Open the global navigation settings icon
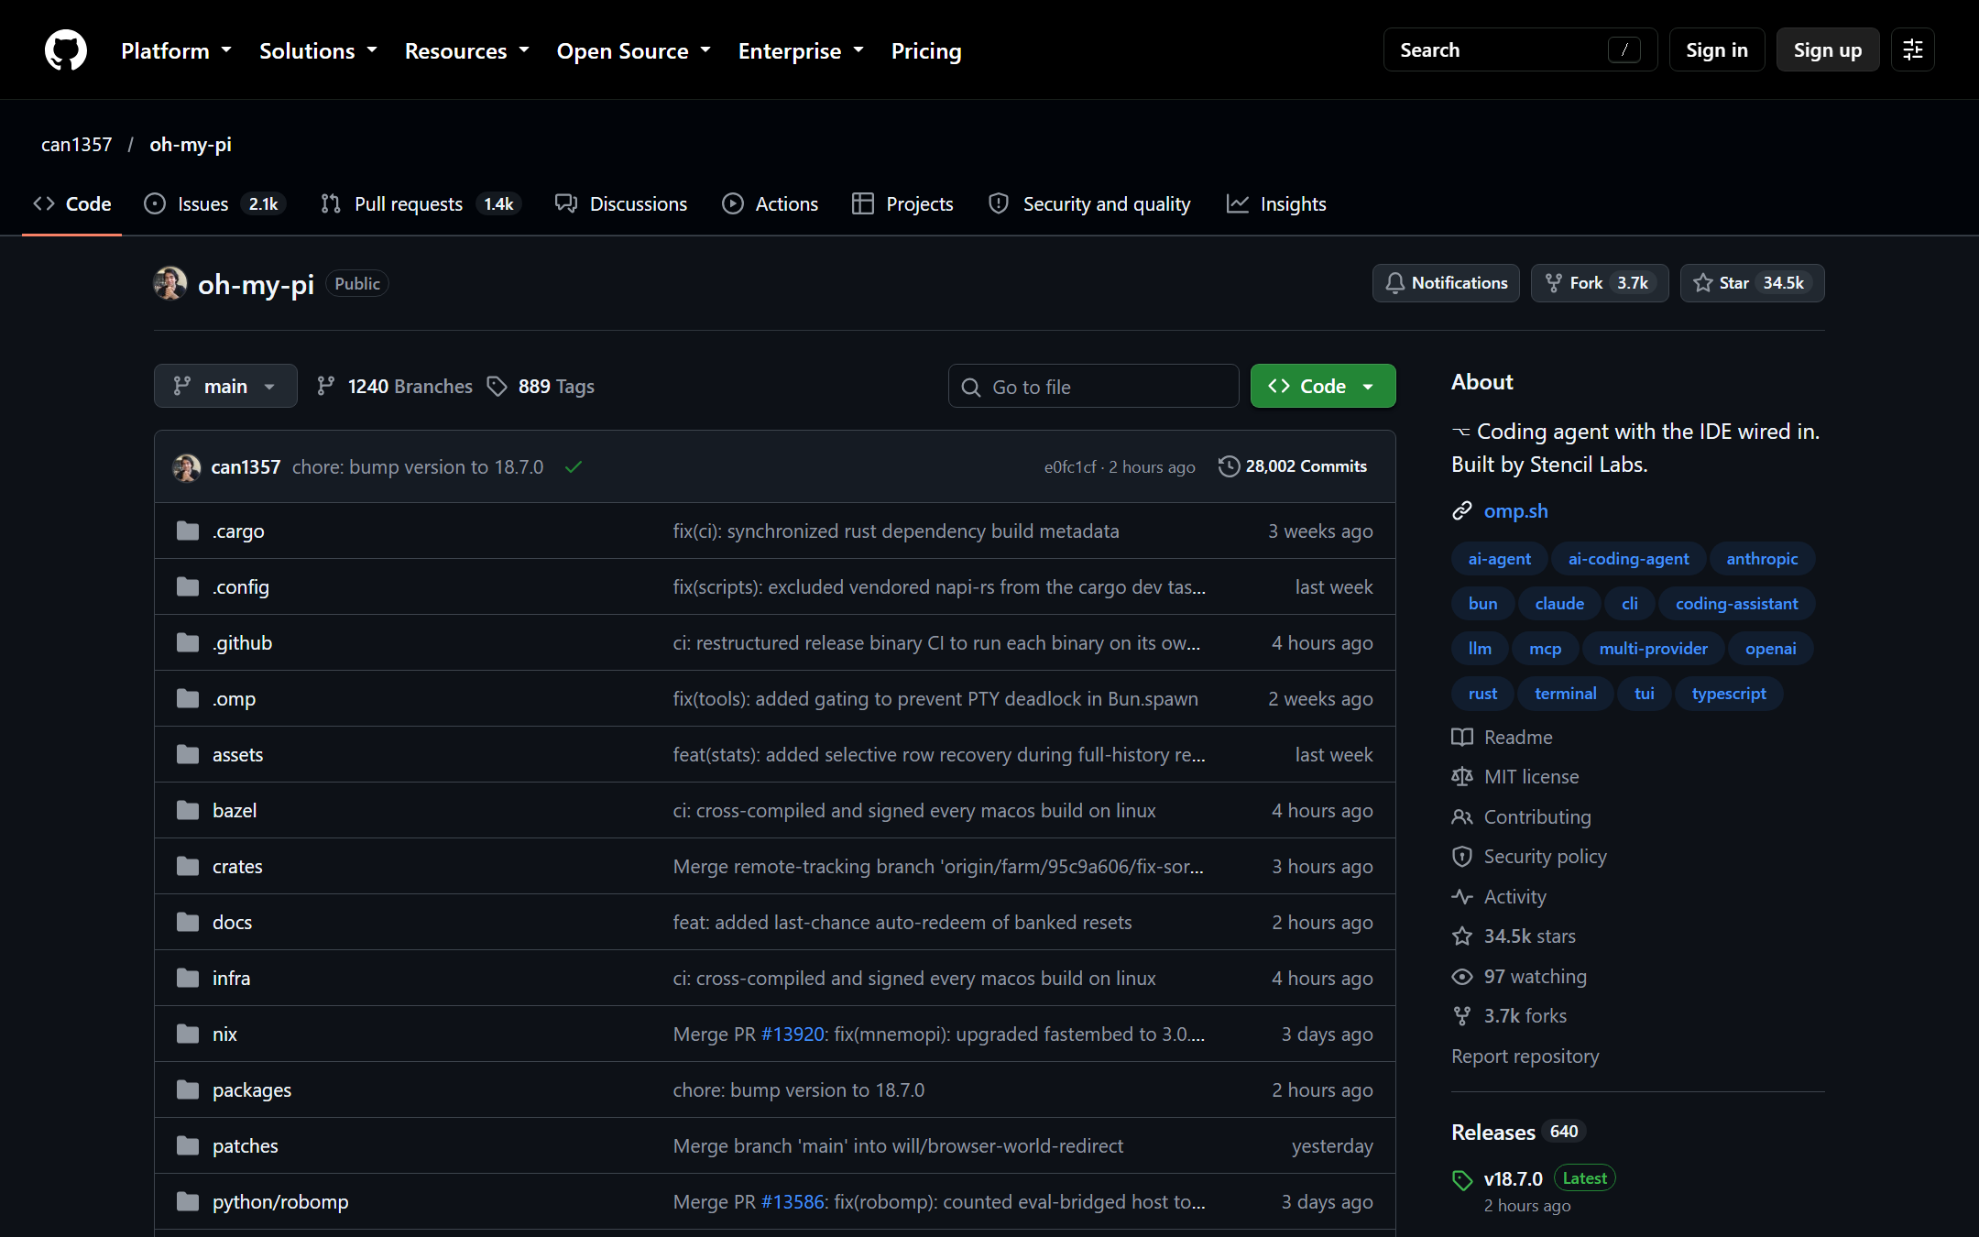Image resolution: width=1979 pixels, height=1237 pixels. [1913, 49]
